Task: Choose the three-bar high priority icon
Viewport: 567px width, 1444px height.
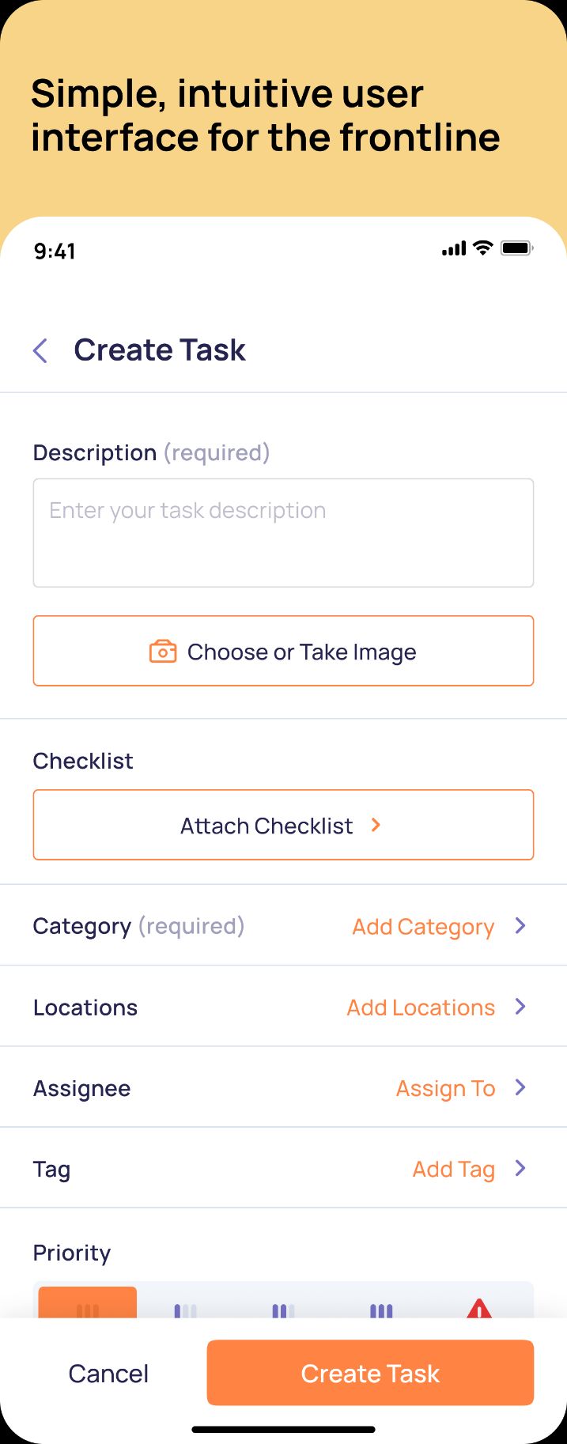Action: [381, 1310]
